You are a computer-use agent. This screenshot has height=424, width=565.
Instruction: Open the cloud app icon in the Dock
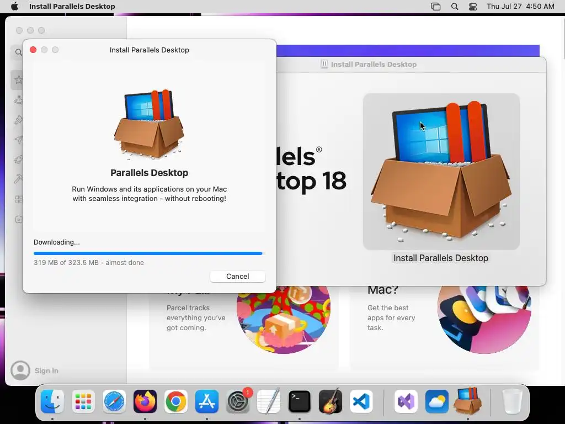[437, 401]
